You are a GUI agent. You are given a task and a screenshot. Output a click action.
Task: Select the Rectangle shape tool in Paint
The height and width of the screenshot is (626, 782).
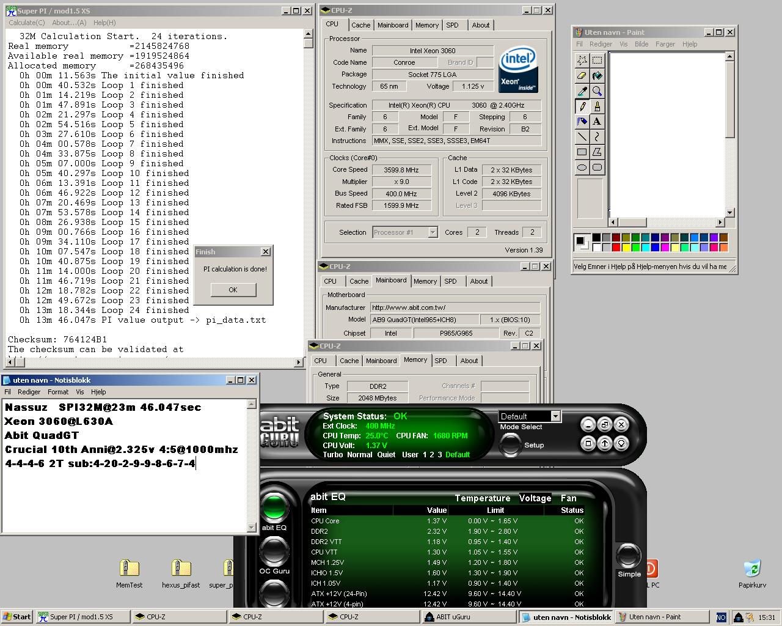pyautogui.click(x=582, y=152)
